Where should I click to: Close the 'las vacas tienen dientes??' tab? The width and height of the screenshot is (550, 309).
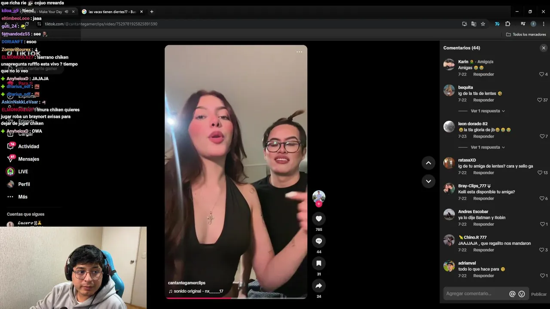click(141, 12)
